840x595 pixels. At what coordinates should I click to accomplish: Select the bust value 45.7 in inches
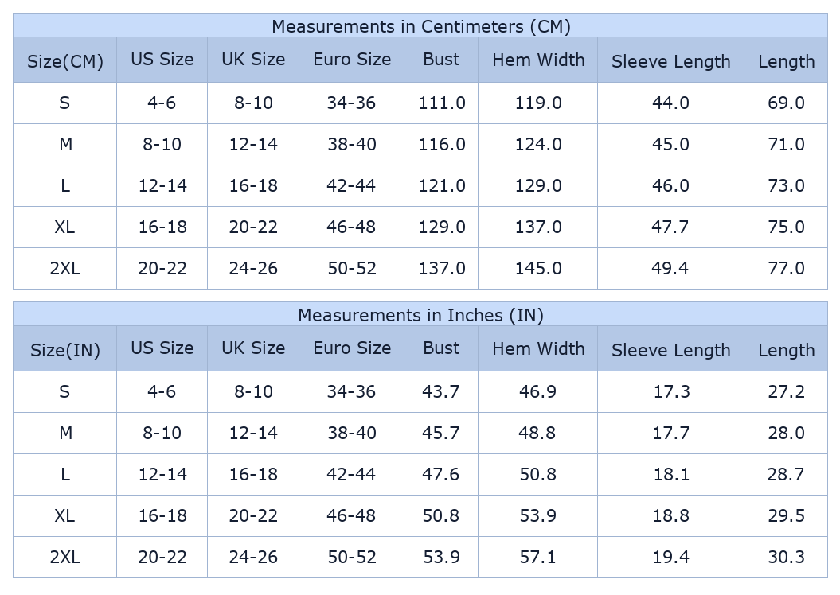[x=441, y=434]
